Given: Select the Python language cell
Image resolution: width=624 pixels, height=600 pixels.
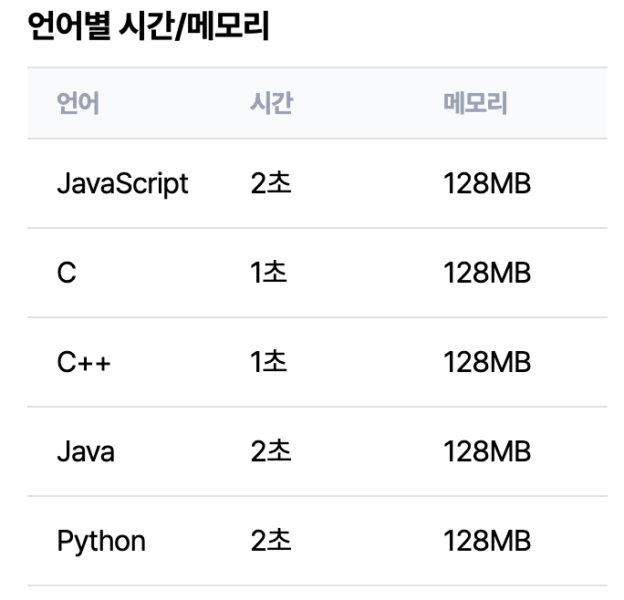Looking at the screenshot, I should pos(101,542).
